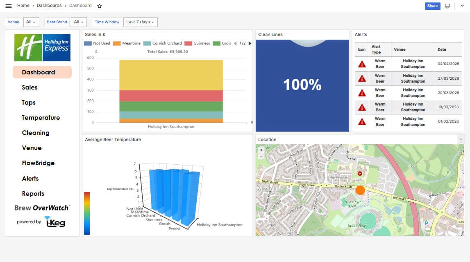
Task: Click the Alert Type column header
Action: tap(380, 49)
